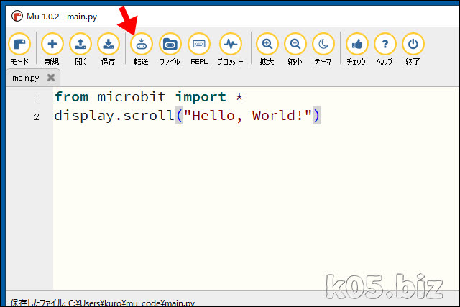Check code with チェック button
Screen dimensions: 460x307
tap(356, 49)
